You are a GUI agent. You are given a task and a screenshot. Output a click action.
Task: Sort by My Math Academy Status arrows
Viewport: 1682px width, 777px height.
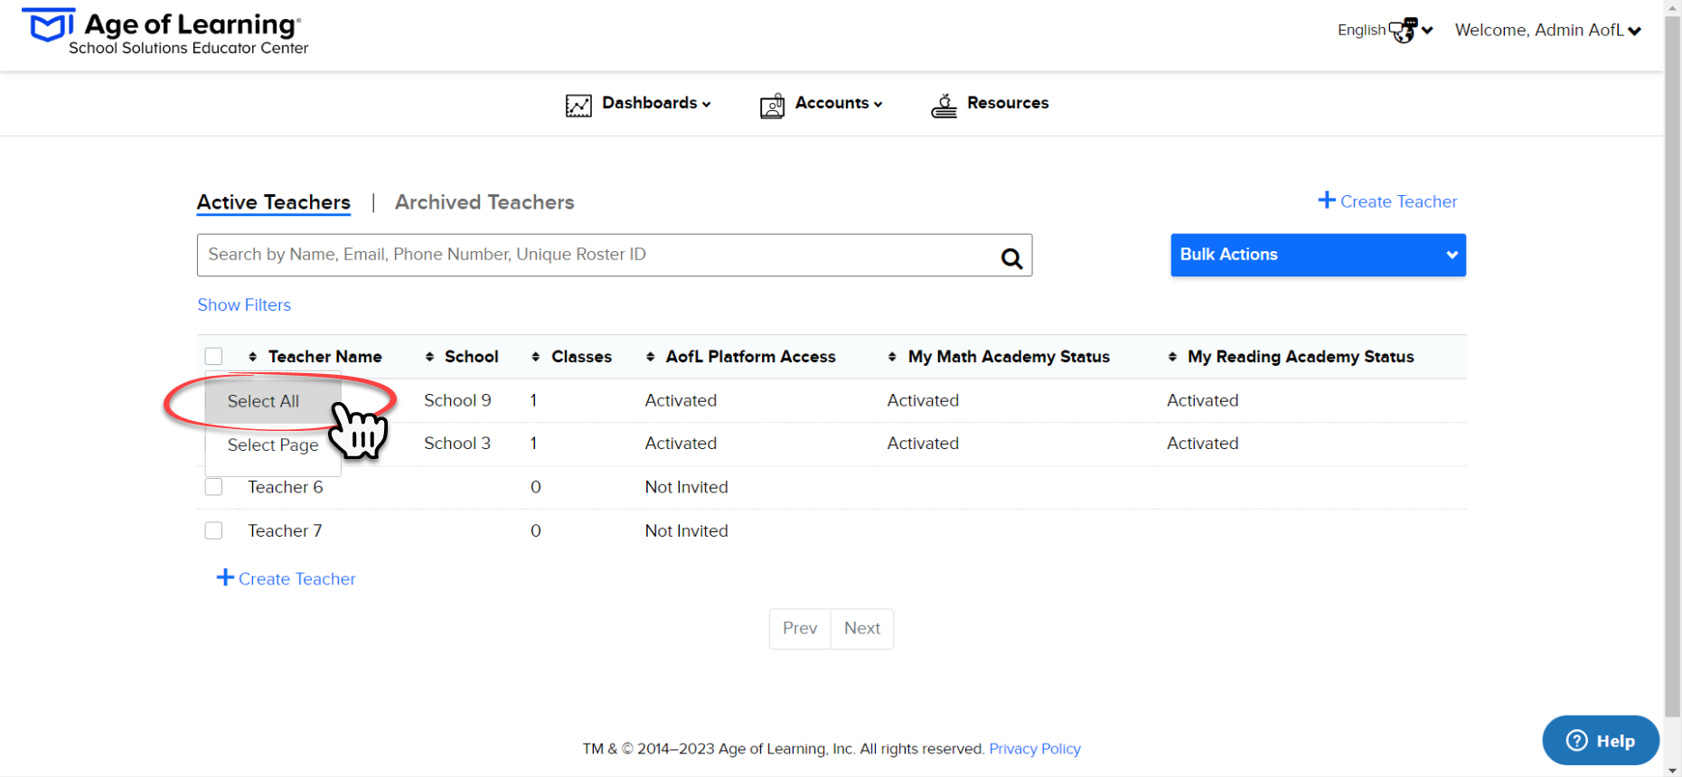[892, 357]
